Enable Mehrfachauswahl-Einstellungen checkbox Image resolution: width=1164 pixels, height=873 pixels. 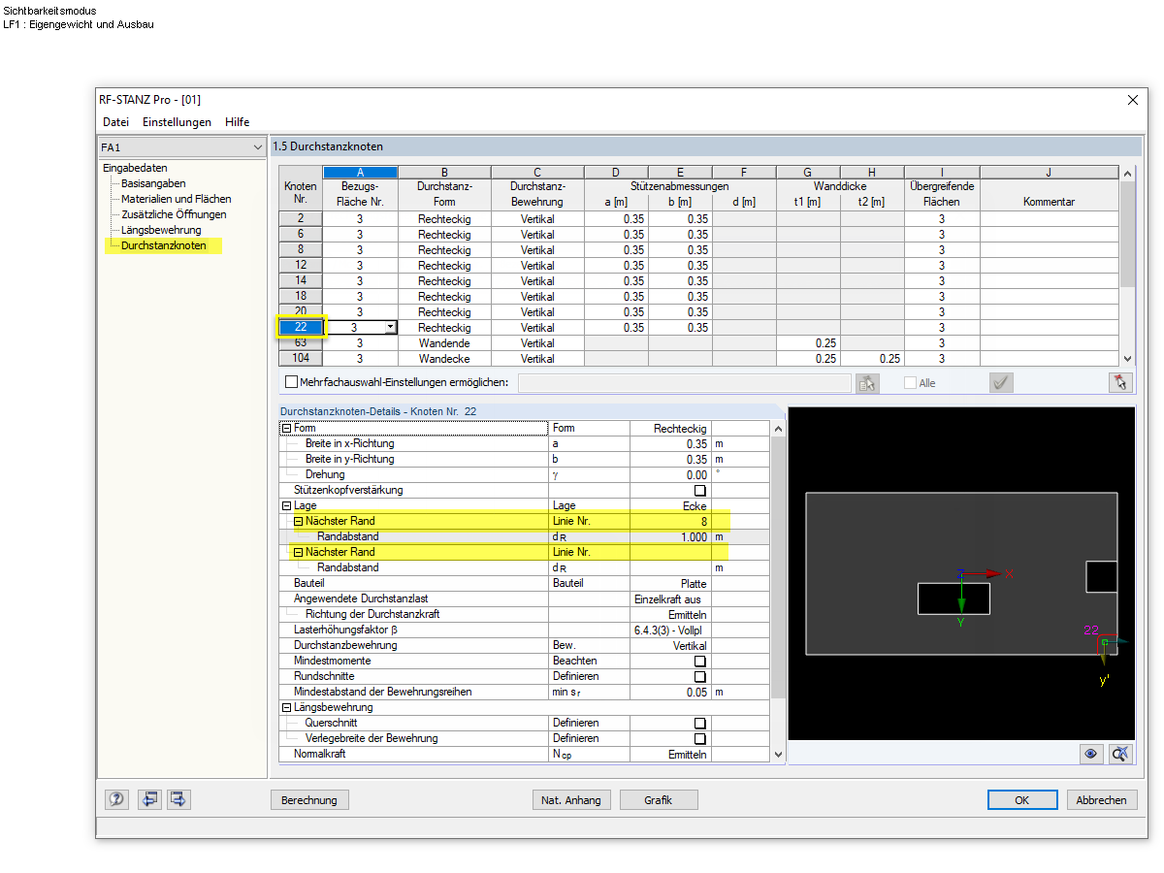(292, 382)
